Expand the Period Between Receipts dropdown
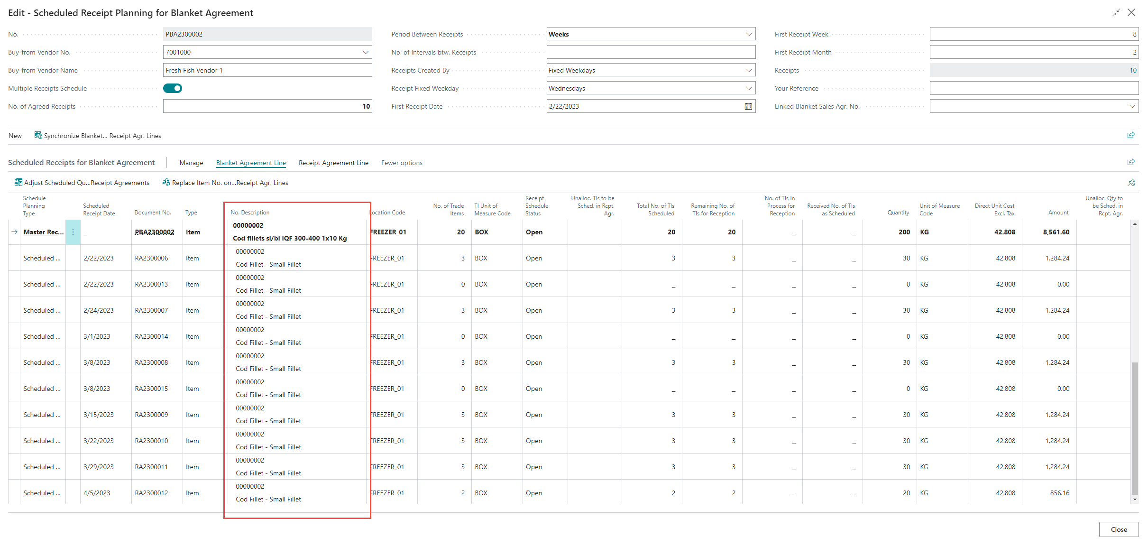The height and width of the screenshot is (547, 1148). (x=749, y=34)
